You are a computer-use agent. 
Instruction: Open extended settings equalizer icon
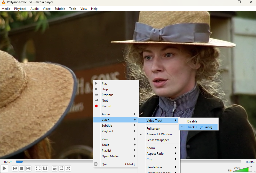pyautogui.click(x=45, y=168)
